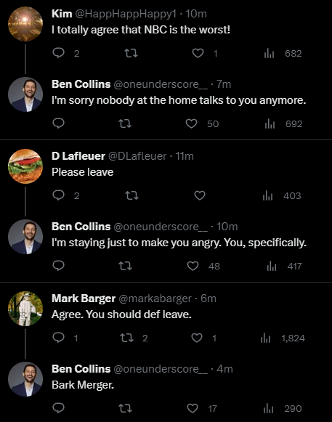The height and width of the screenshot is (422, 332).
Task: Open Kim's profile picture
Action: click(25, 24)
